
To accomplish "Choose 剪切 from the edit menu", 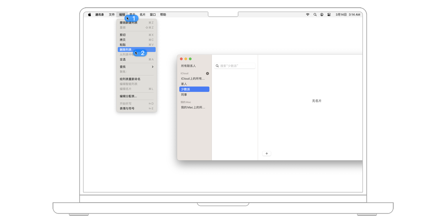I will [137, 35].
